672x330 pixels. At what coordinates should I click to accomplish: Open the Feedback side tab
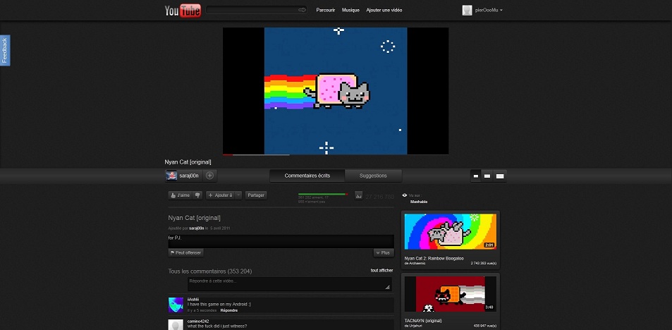[x=5, y=50]
